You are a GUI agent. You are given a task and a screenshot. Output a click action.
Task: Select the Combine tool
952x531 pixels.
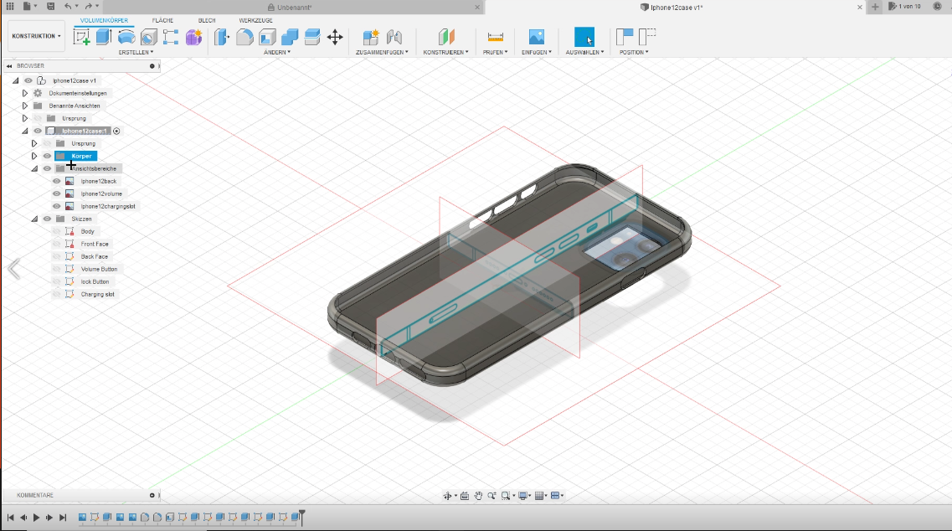290,37
